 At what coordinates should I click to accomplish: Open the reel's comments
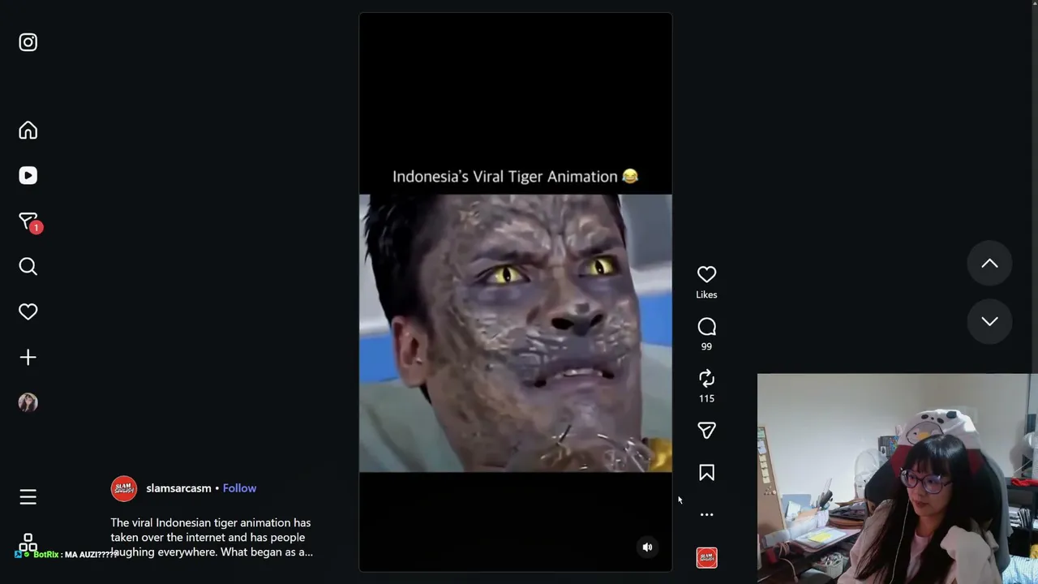click(706, 327)
